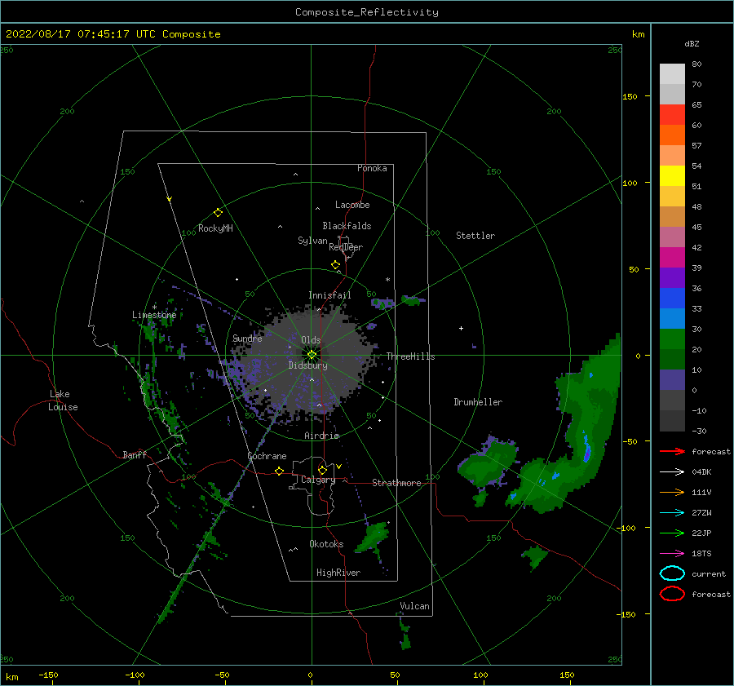Click the Composite_Reflectivity title

point(367,12)
